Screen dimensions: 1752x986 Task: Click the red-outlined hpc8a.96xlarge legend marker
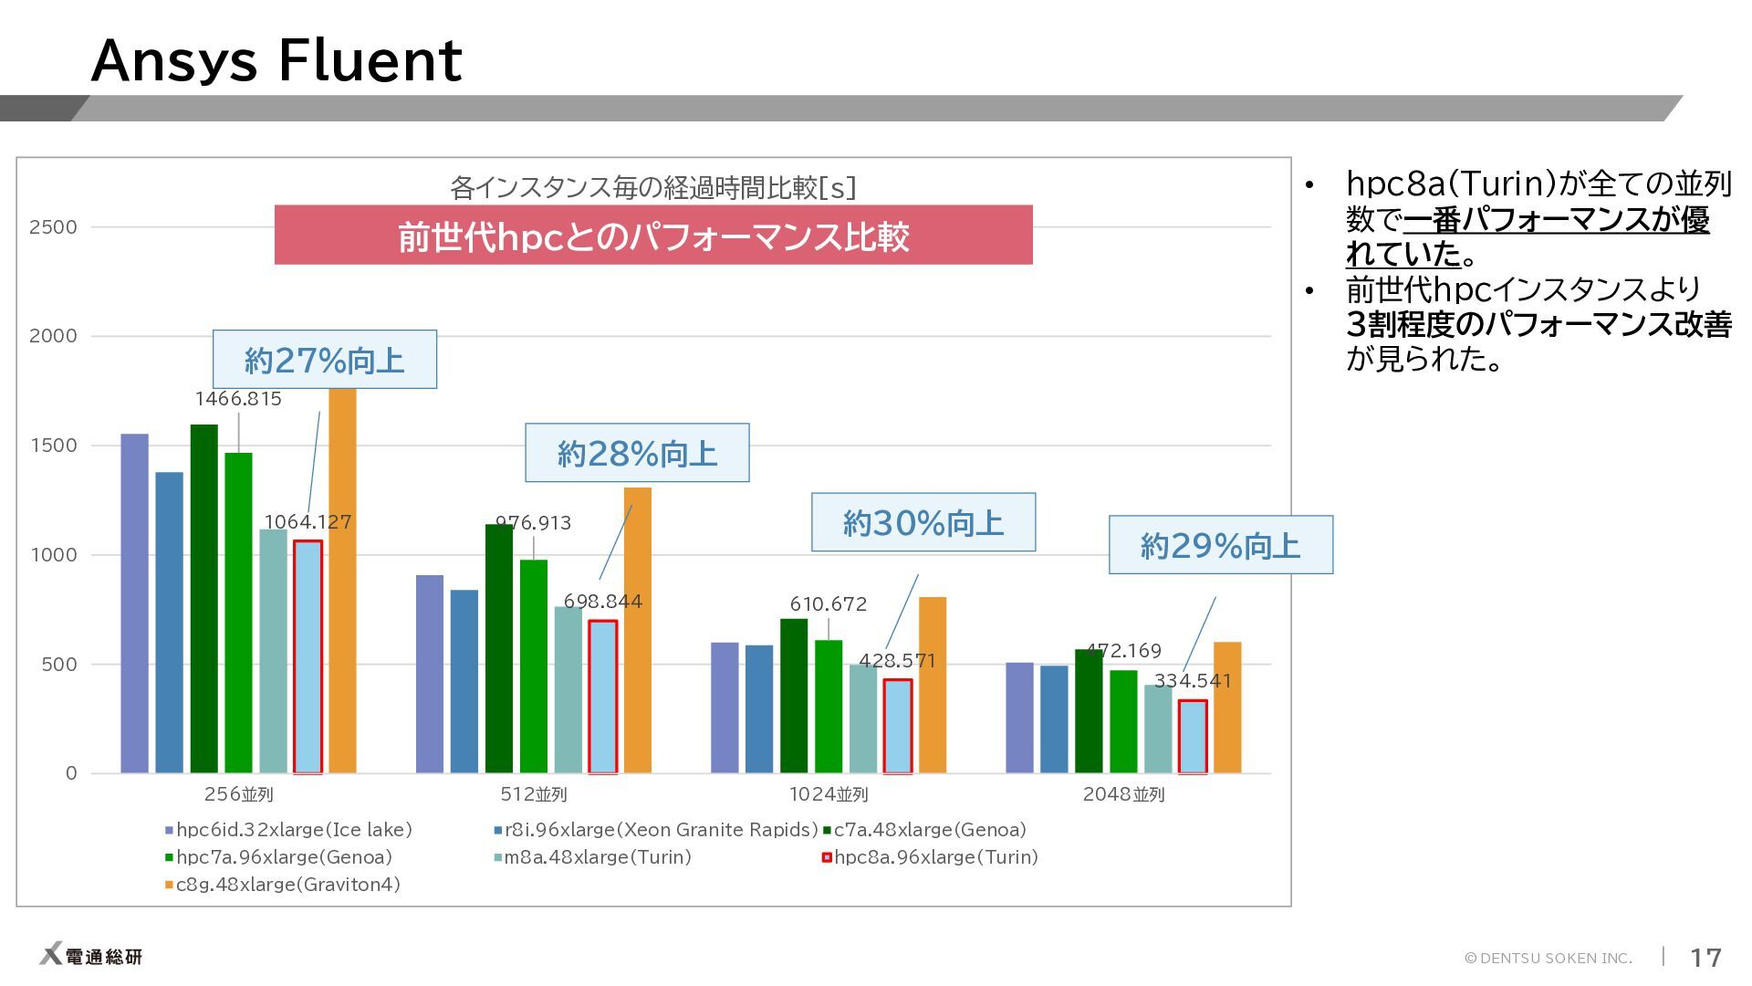(827, 858)
